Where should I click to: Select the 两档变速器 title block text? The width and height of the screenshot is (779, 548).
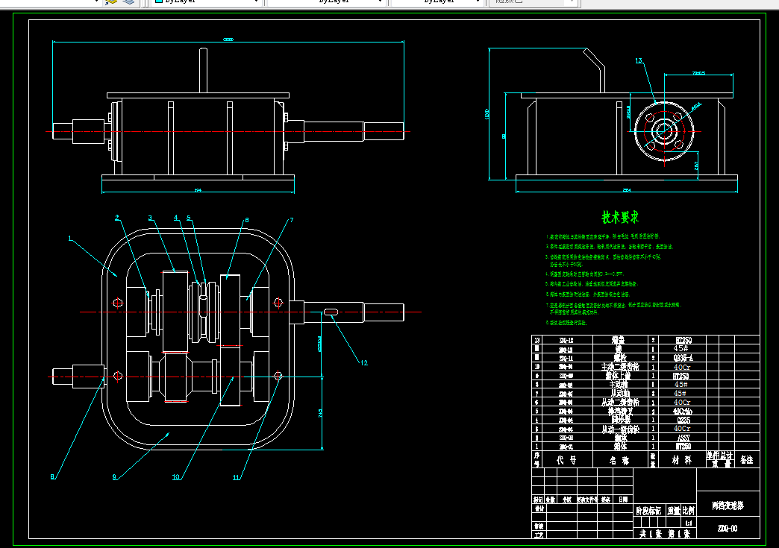click(x=728, y=506)
